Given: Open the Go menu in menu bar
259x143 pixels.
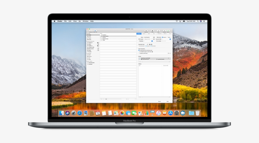Looking at the screenshot, I should click(x=80, y=21).
